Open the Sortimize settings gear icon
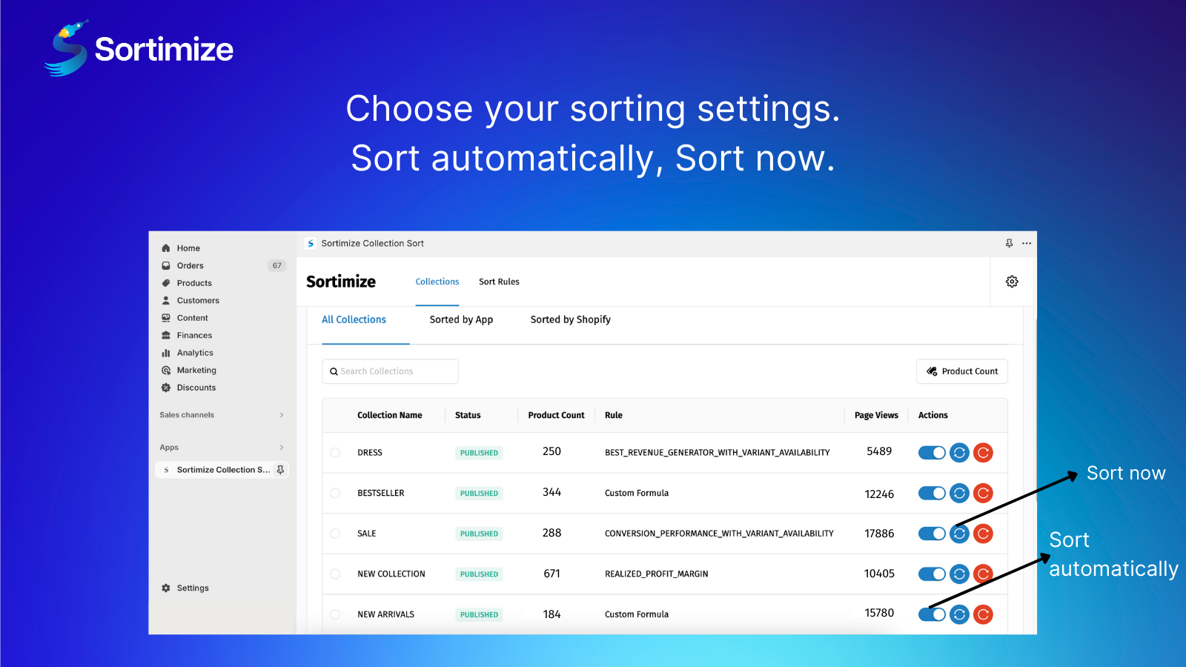 tap(1012, 282)
